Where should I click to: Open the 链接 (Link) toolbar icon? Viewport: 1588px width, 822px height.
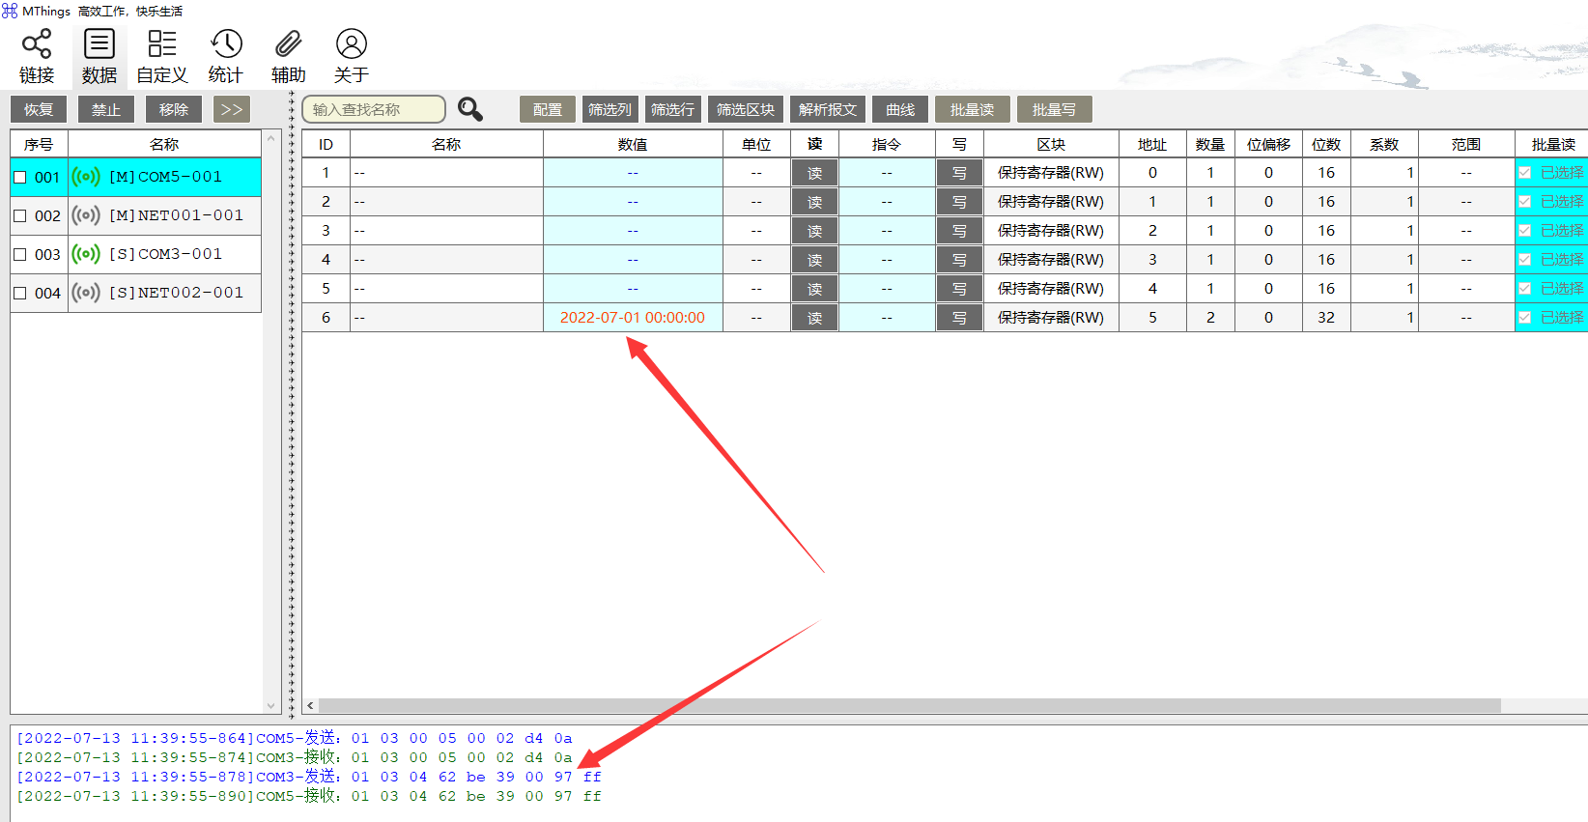tap(37, 44)
